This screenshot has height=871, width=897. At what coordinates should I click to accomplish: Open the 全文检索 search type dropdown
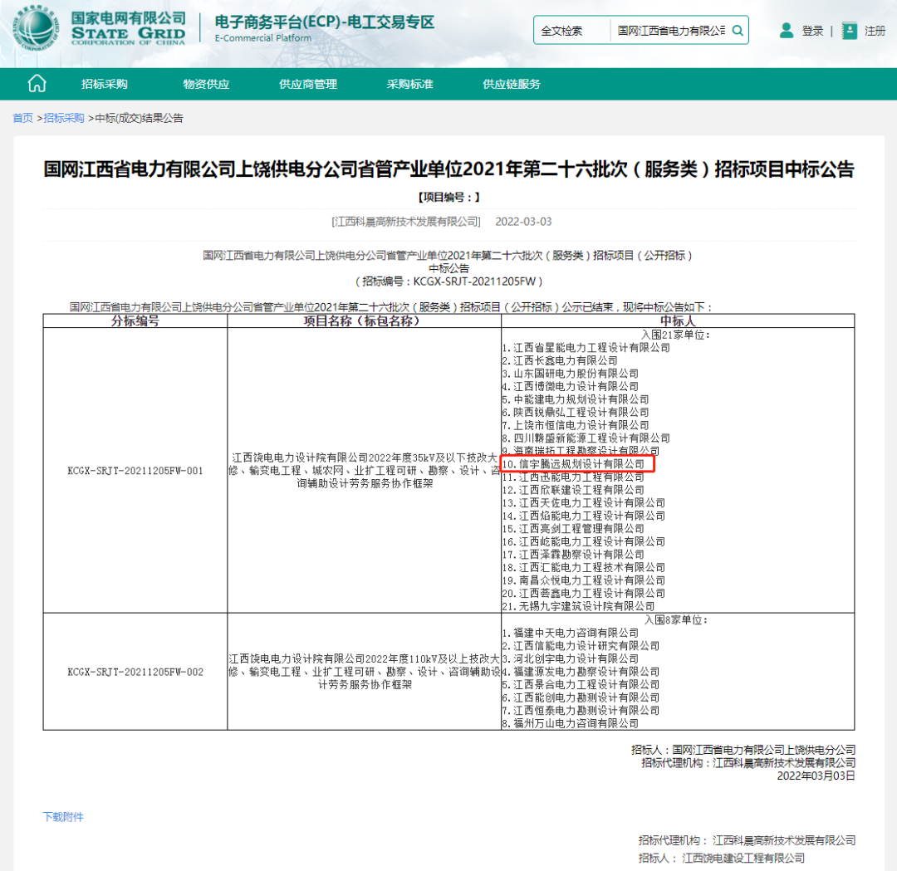pyautogui.click(x=571, y=32)
